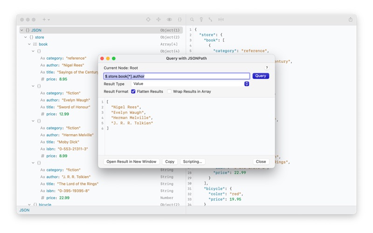373x233 pixels.
Task: Click "Herman Melville" in the query results
Action: click(131, 118)
